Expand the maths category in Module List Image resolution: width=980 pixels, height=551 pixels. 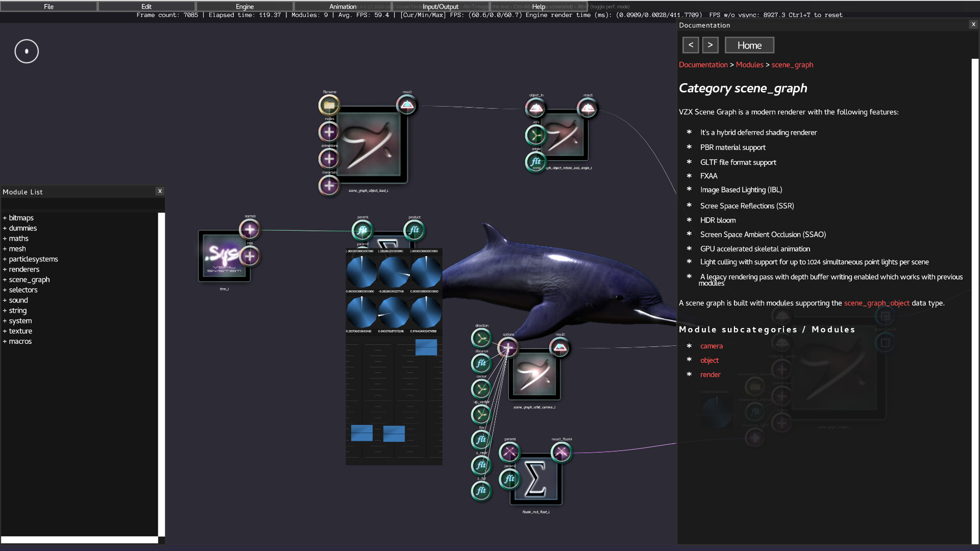click(x=18, y=238)
